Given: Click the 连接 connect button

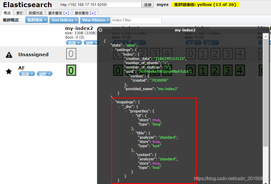Looking at the screenshot, I should [x=148, y=5].
